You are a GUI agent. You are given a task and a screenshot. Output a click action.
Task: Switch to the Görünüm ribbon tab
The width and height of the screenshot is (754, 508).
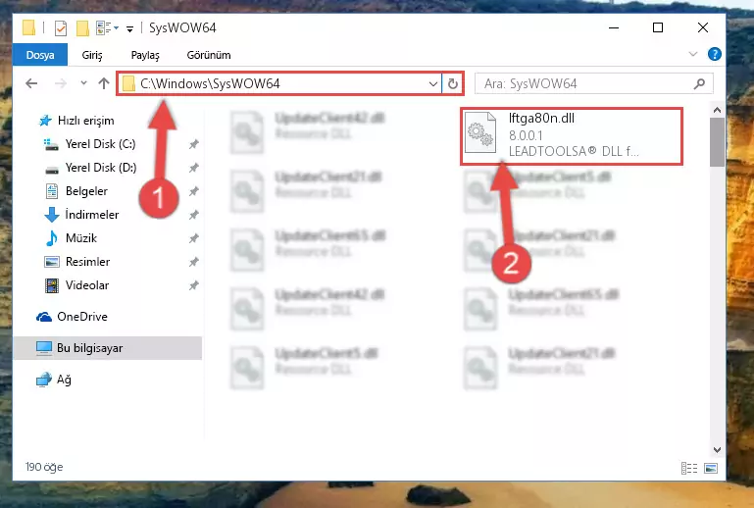(x=209, y=55)
